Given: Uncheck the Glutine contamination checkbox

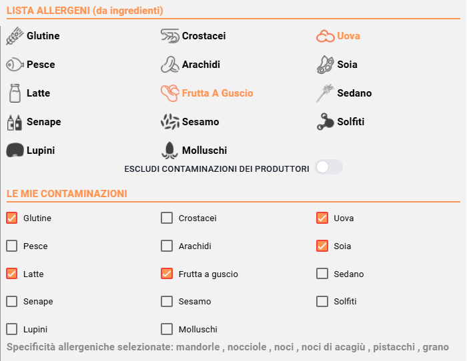Looking at the screenshot, I should point(12,218).
